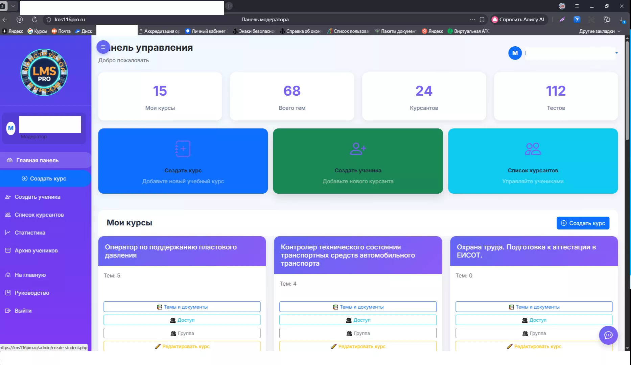Open the floating chat bubble icon
This screenshot has height=365, width=631.
pos(608,335)
